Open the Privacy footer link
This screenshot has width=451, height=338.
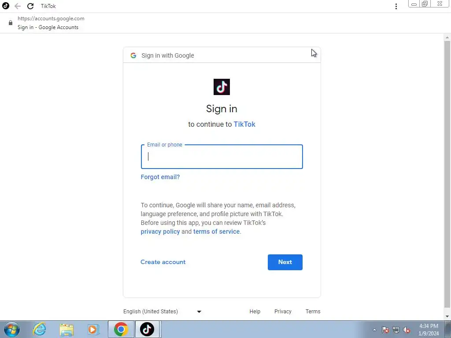point(283,312)
